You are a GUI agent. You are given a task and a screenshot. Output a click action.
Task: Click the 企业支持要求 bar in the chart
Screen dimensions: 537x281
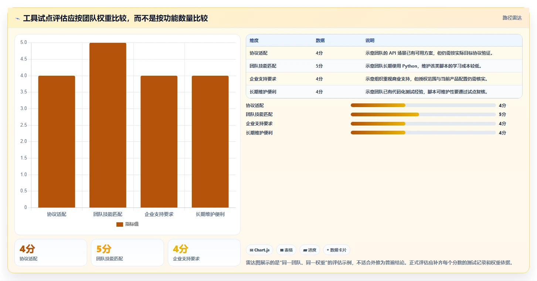point(159,141)
